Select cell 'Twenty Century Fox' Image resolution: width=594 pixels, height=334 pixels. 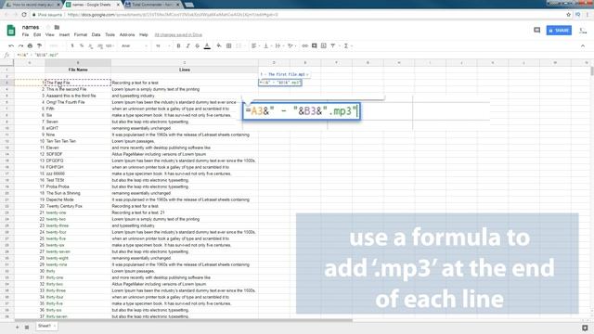click(x=78, y=206)
